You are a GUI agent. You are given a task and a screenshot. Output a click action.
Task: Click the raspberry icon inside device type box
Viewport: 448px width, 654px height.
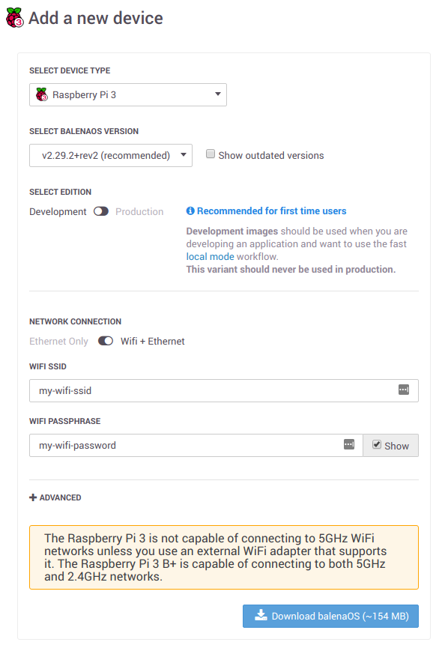pyautogui.click(x=42, y=94)
